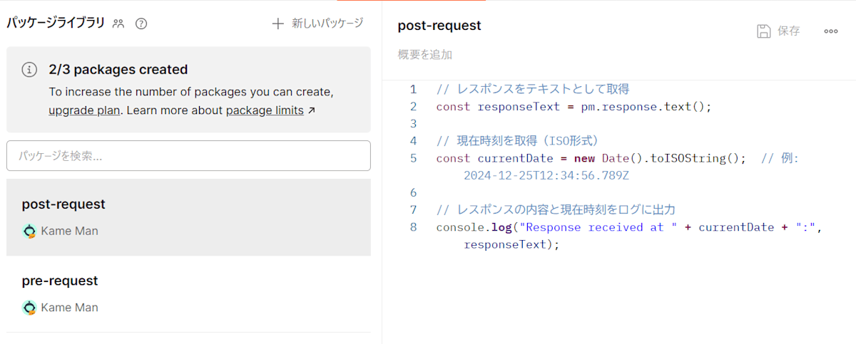Click Kame Man avatar under pre-request
This screenshot has width=856, height=344.
(29, 308)
